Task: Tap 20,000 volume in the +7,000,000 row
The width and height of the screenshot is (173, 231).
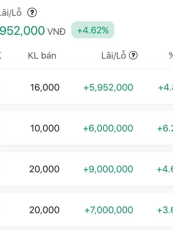Action: [x=44, y=210]
